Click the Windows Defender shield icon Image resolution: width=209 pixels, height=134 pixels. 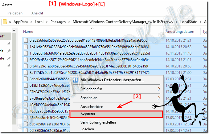pos(76,80)
